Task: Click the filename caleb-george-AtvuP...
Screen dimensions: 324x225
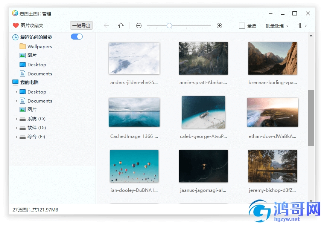Action: coord(203,136)
